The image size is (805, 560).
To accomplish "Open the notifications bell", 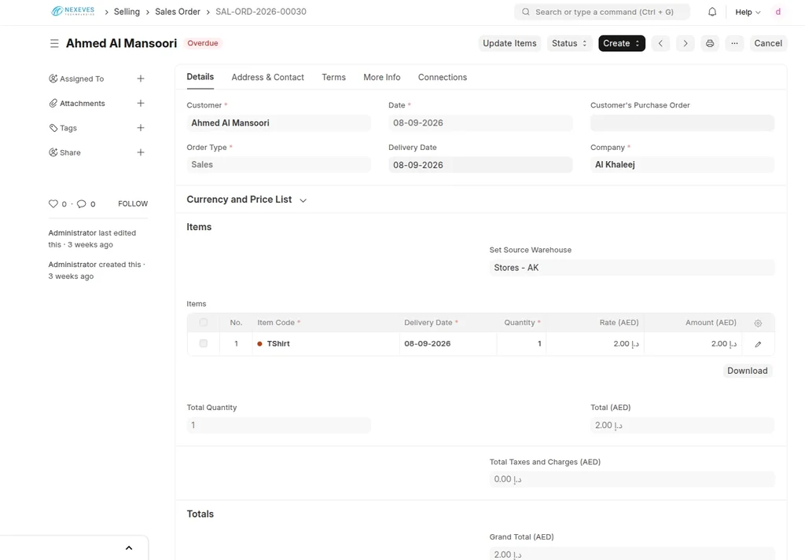I will tap(712, 12).
